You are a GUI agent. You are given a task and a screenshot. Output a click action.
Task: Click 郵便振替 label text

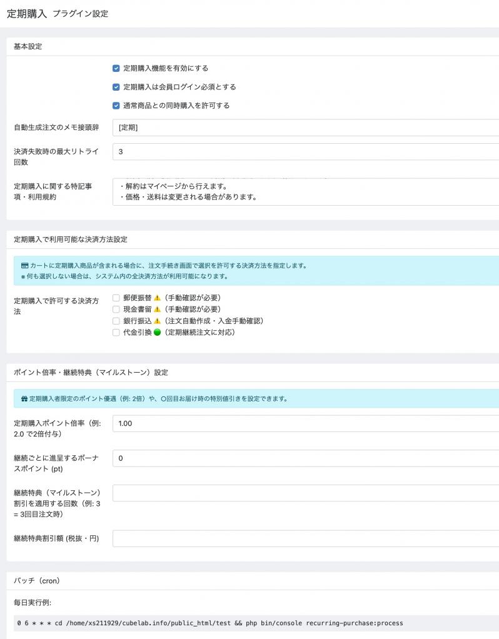138,298
